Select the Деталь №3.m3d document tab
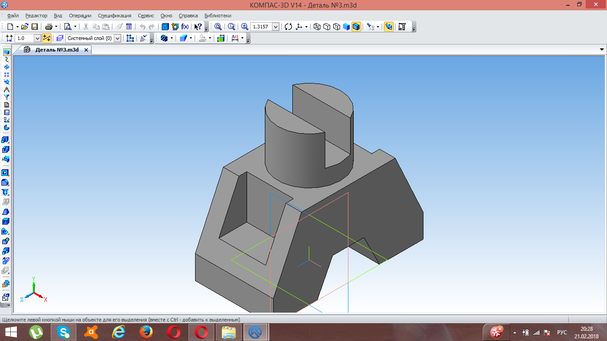The image size is (607, 341). pos(57,50)
